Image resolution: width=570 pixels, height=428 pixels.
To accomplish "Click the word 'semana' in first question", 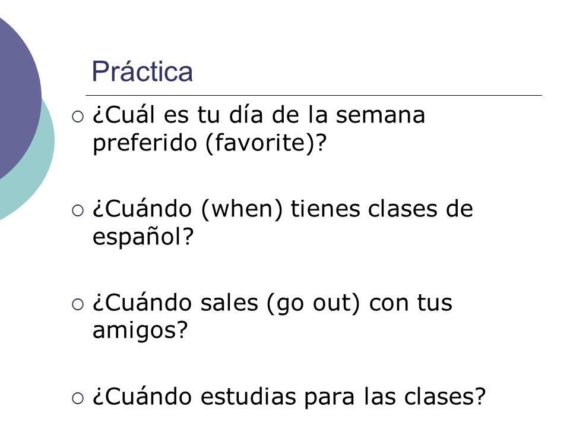I will (x=380, y=116).
